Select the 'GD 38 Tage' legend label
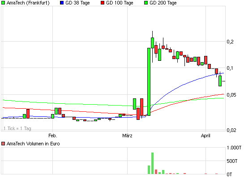 tap(77, 3)
